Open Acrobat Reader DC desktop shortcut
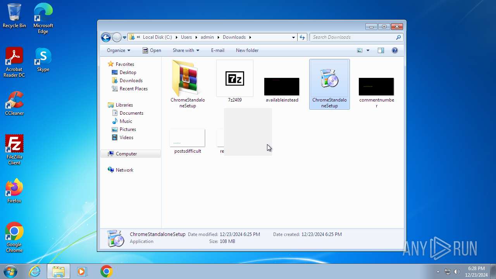The height and width of the screenshot is (279, 496). (x=14, y=62)
